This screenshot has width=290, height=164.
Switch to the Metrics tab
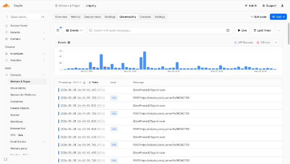pos(76,17)
